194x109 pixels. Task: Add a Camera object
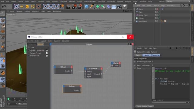tap(119, 6)
